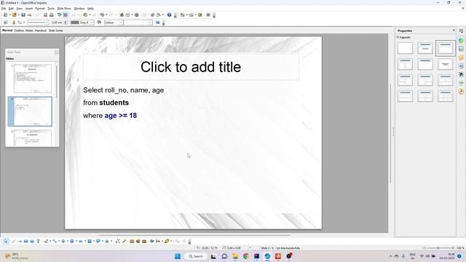The height and width of the screenshot is (262, 466).
Task: Select the Callouts shape tool
Action: (98, 241)
